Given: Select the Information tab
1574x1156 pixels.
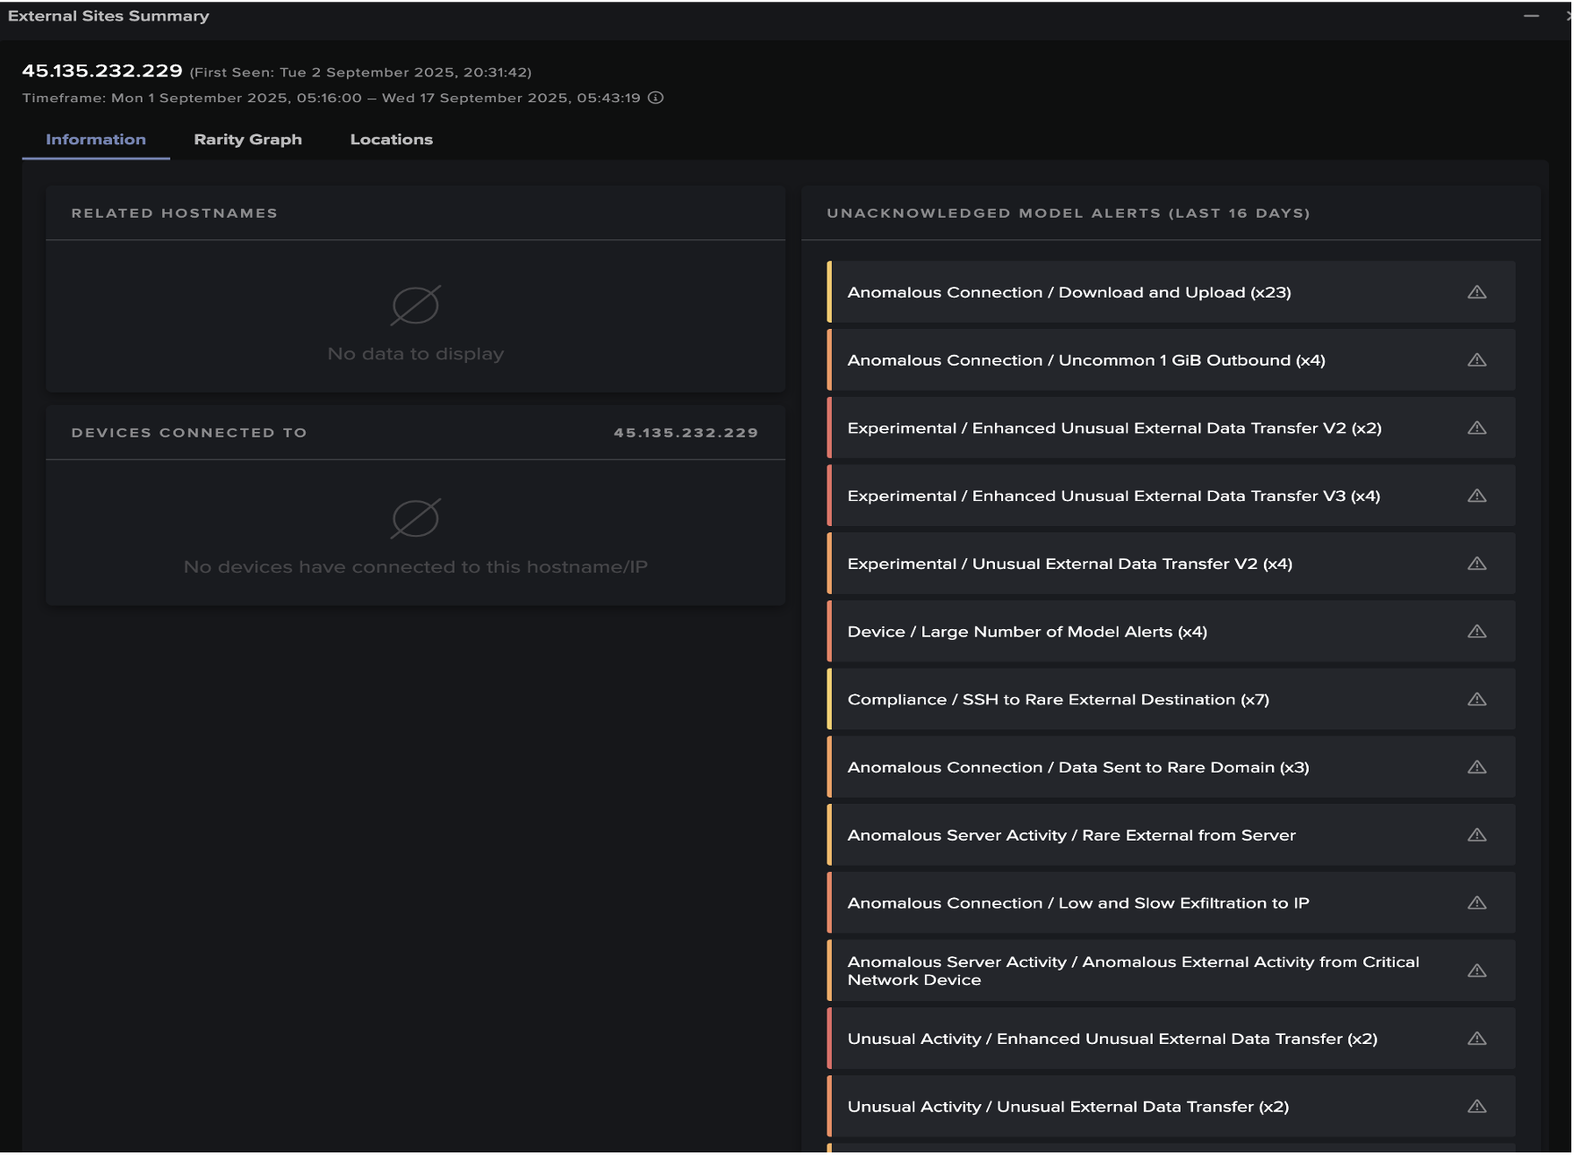Looking at the screenshot, I should 94,139.
